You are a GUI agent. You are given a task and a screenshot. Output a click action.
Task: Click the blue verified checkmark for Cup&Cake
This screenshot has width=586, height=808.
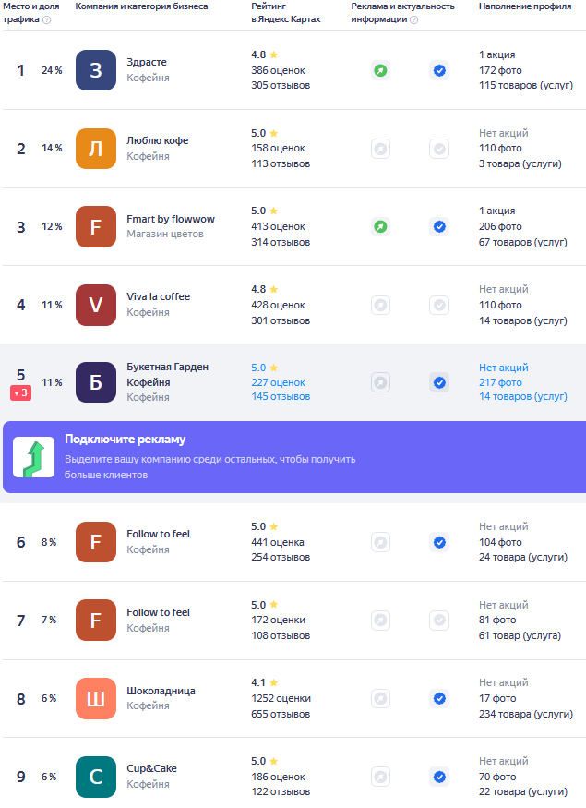tap(439, 778)
